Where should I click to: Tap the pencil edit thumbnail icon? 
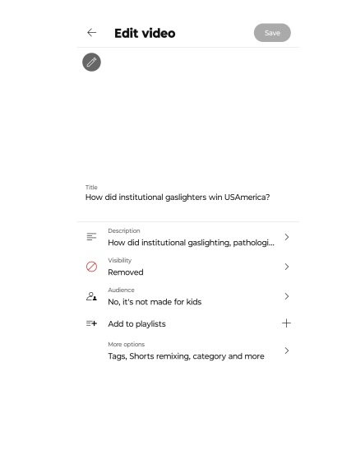tap(91, 63)
